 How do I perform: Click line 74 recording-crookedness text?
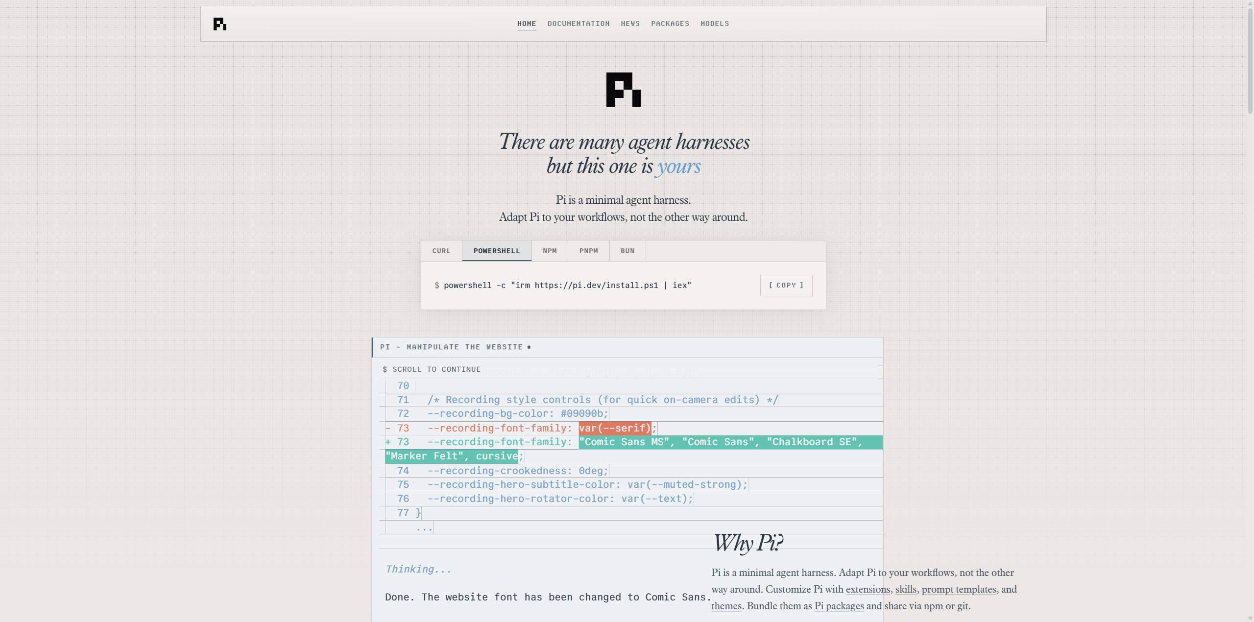point(518,471)
